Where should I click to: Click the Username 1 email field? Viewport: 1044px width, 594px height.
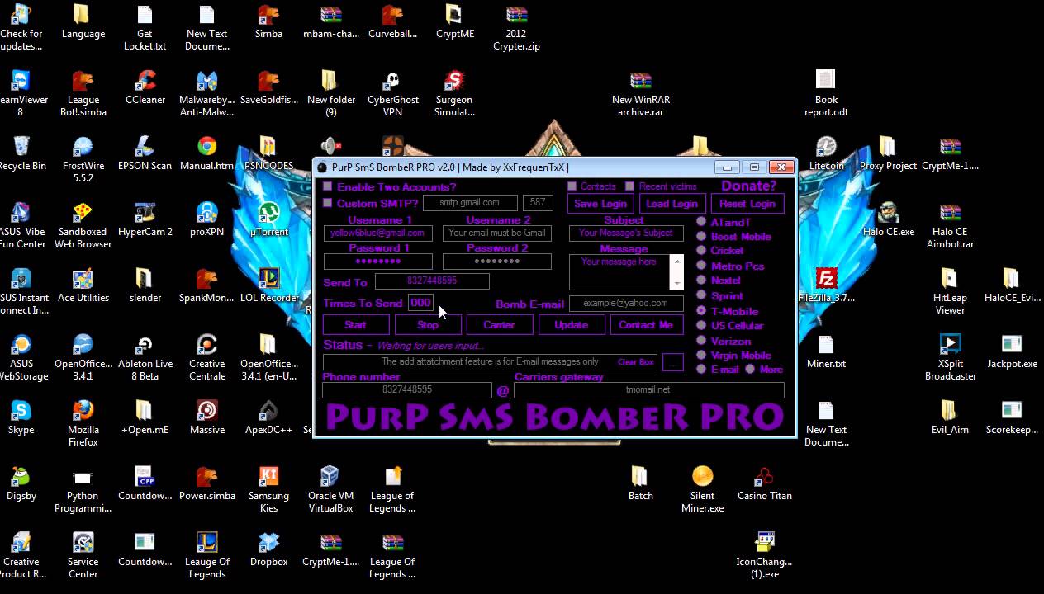point(377,233)
